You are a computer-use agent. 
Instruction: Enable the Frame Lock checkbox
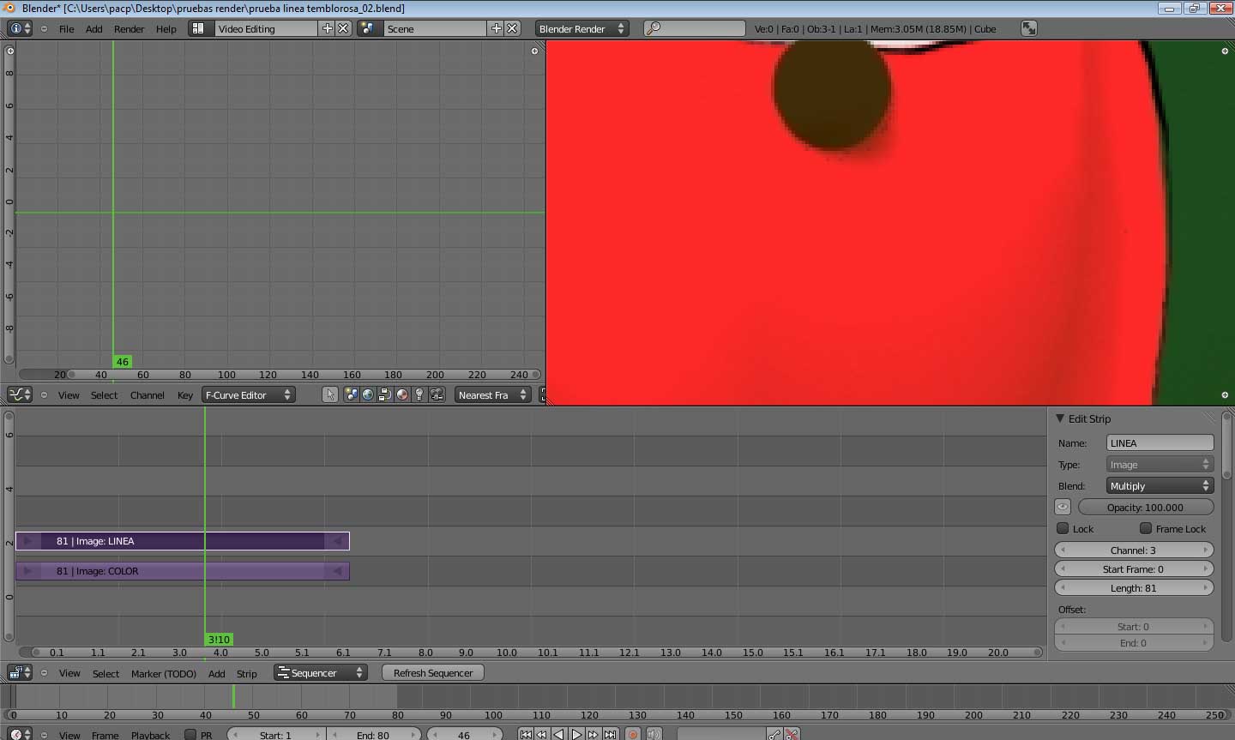pyautogui.click(x=1146, y=528)
